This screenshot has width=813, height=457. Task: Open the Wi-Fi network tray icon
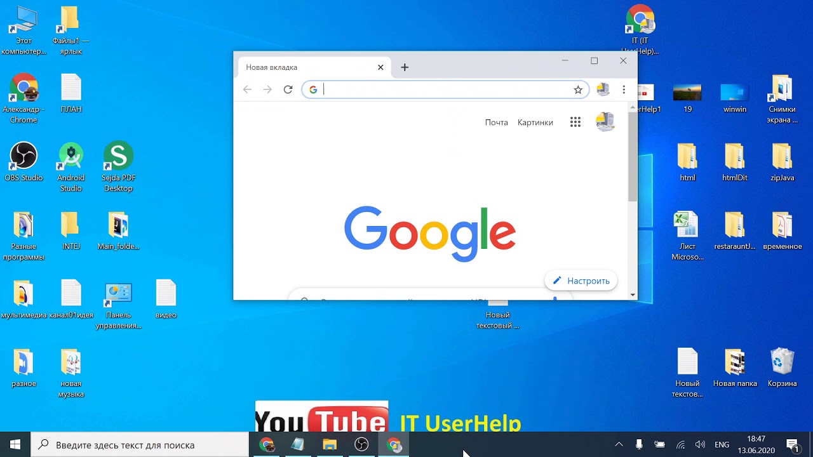click(680, 444)
